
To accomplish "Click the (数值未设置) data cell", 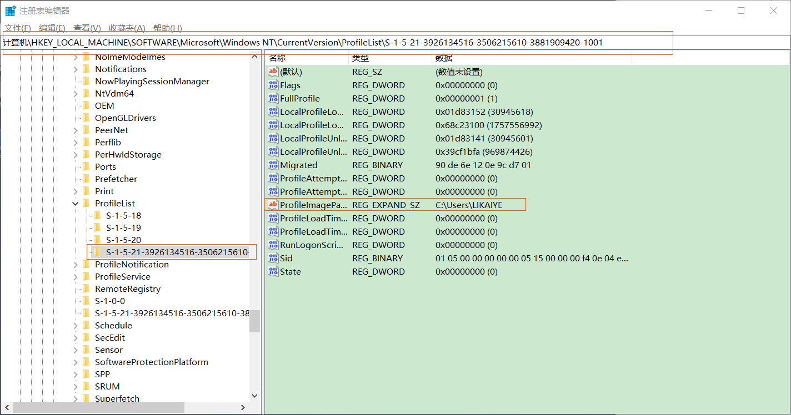I will pyautogui.click(x=459, y=72).
